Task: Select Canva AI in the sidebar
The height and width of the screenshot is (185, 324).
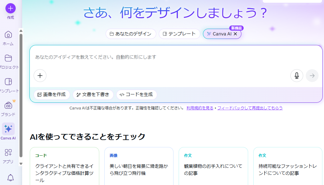Action: point(8,132)
